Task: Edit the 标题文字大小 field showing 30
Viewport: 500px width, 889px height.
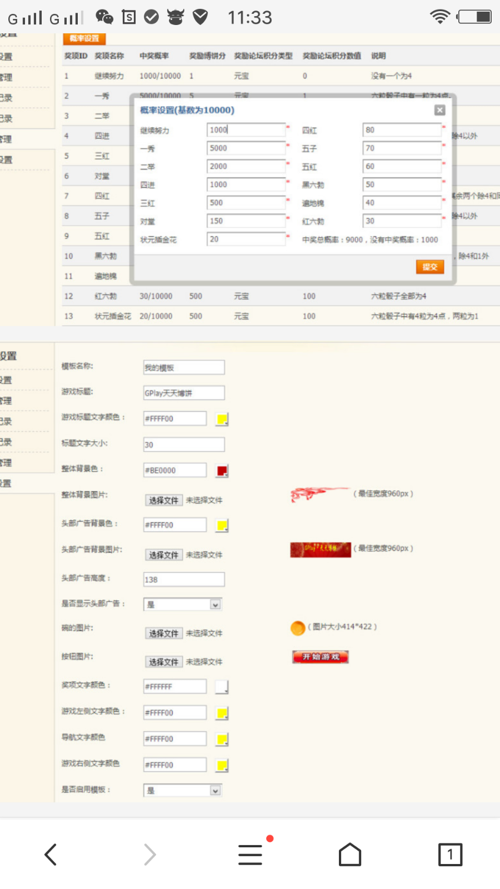Action: [184, 444]
